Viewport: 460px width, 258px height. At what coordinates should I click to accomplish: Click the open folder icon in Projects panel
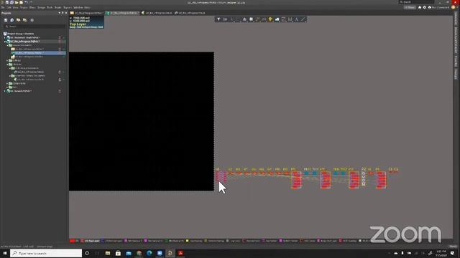[19, 20]
